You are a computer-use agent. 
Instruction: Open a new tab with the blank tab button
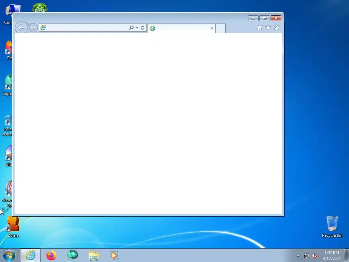tap(221, 28)
